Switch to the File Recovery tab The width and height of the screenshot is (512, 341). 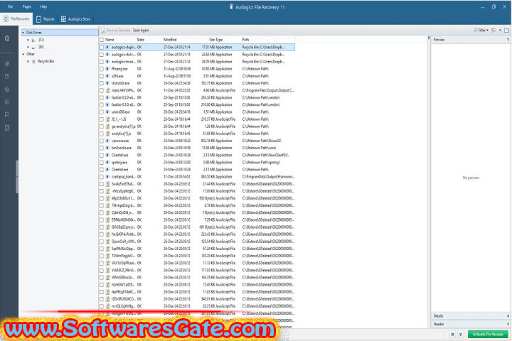[x=16, y=19]
